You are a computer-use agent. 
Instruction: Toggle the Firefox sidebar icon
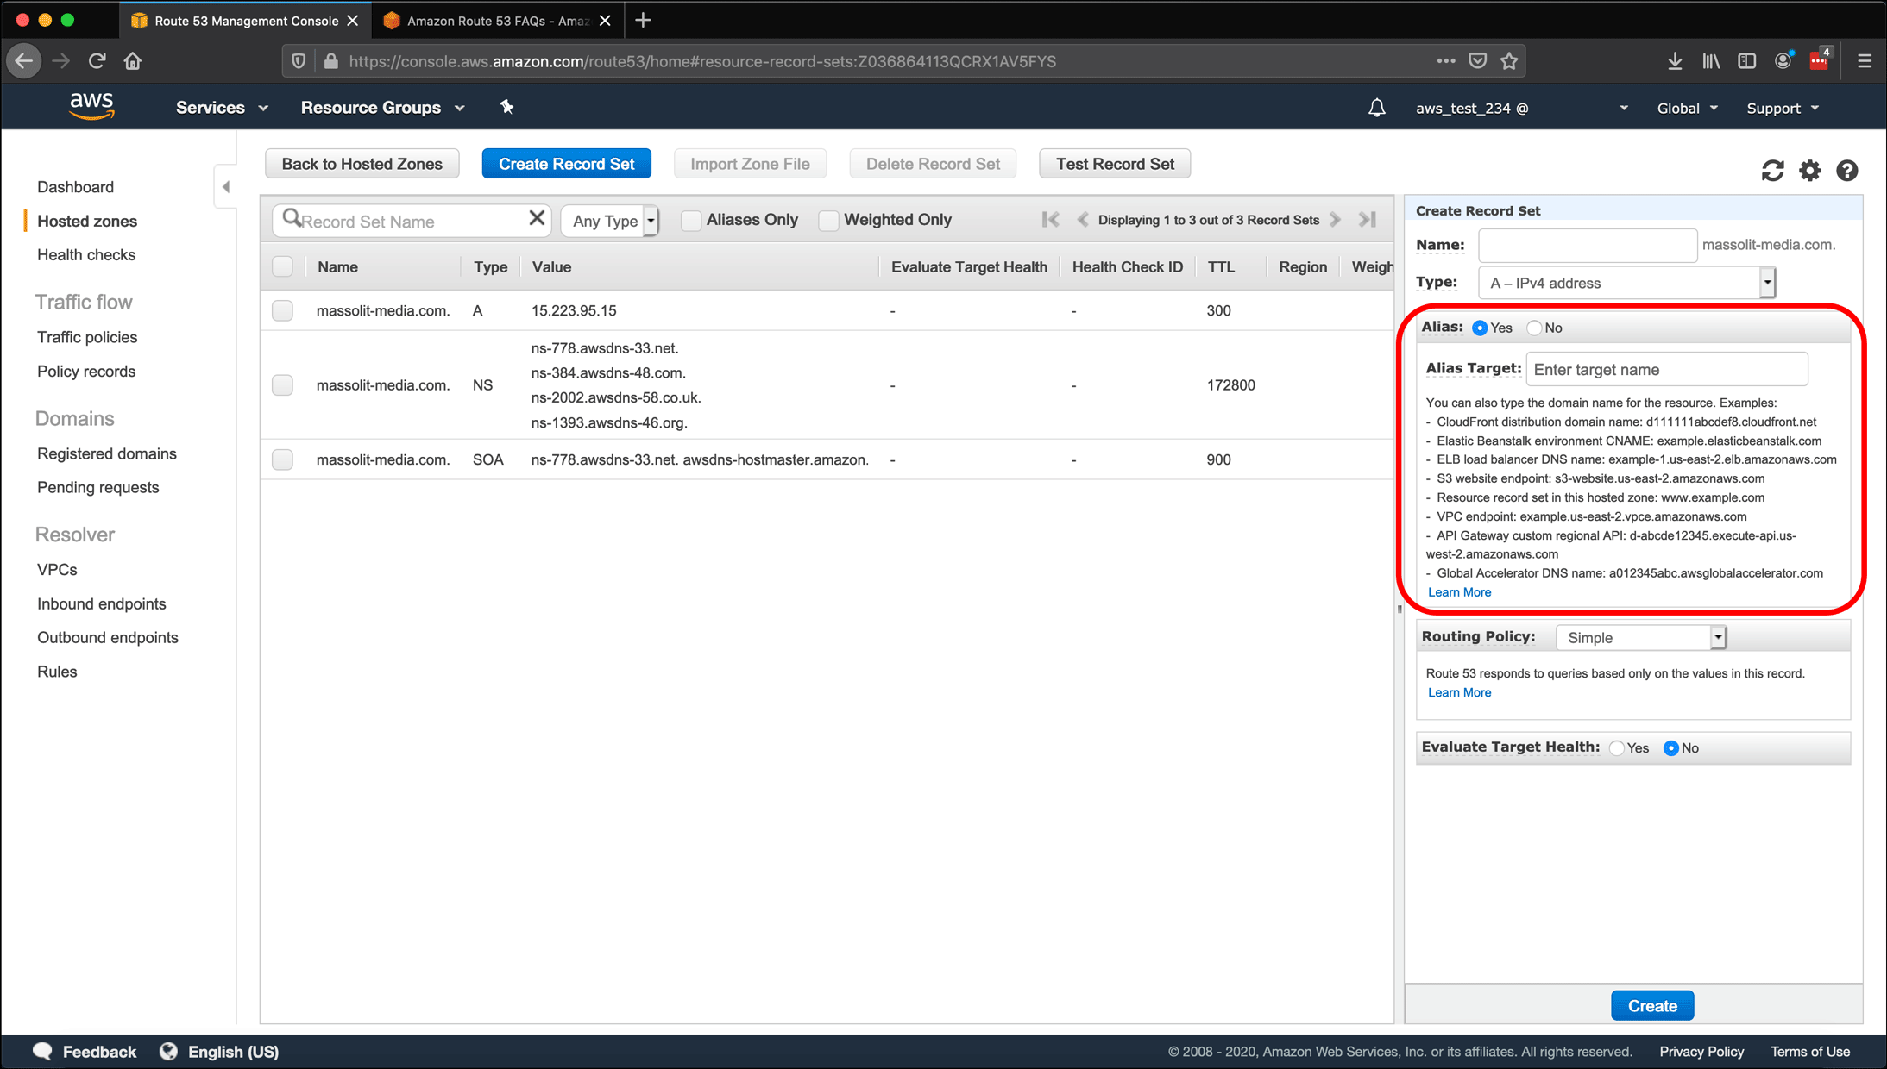(x=1747, y=61)
